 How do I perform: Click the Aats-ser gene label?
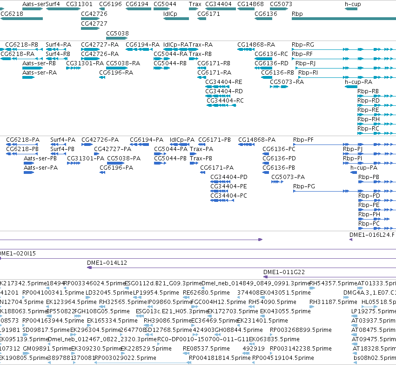pyautogui.click(x=34, y=4)
